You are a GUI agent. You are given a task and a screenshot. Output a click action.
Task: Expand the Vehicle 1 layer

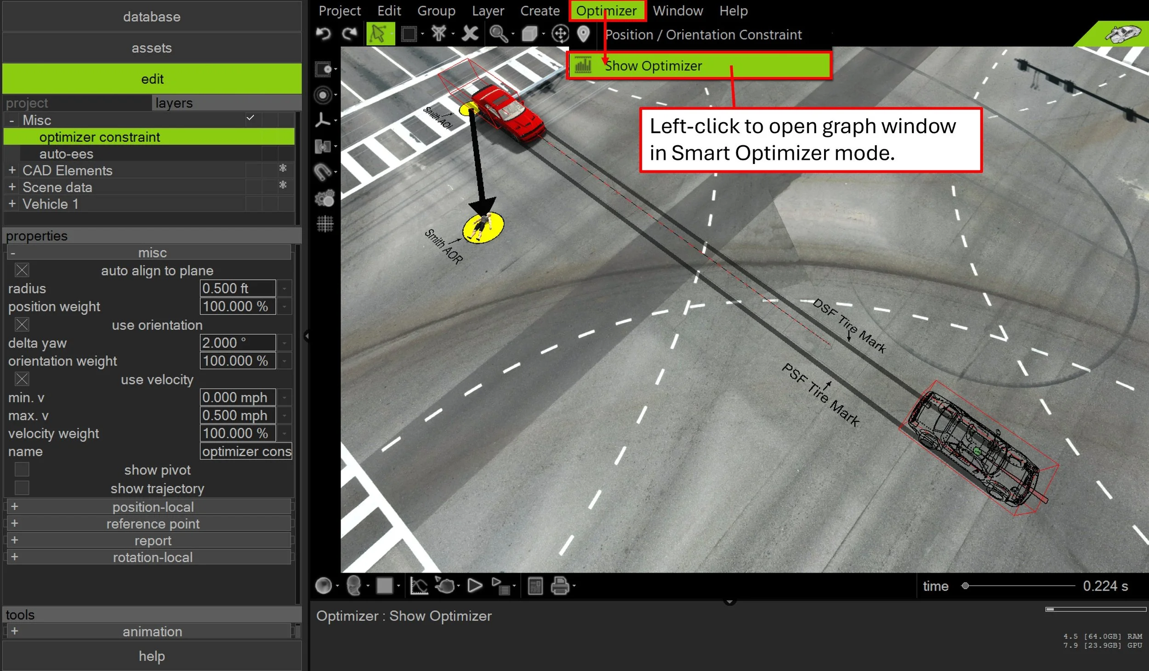(12, 204)
